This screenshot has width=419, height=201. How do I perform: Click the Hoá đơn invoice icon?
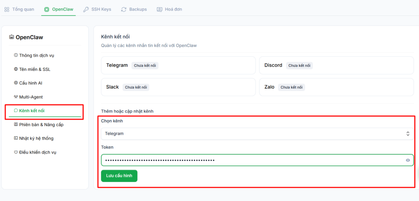pos(160,9)
